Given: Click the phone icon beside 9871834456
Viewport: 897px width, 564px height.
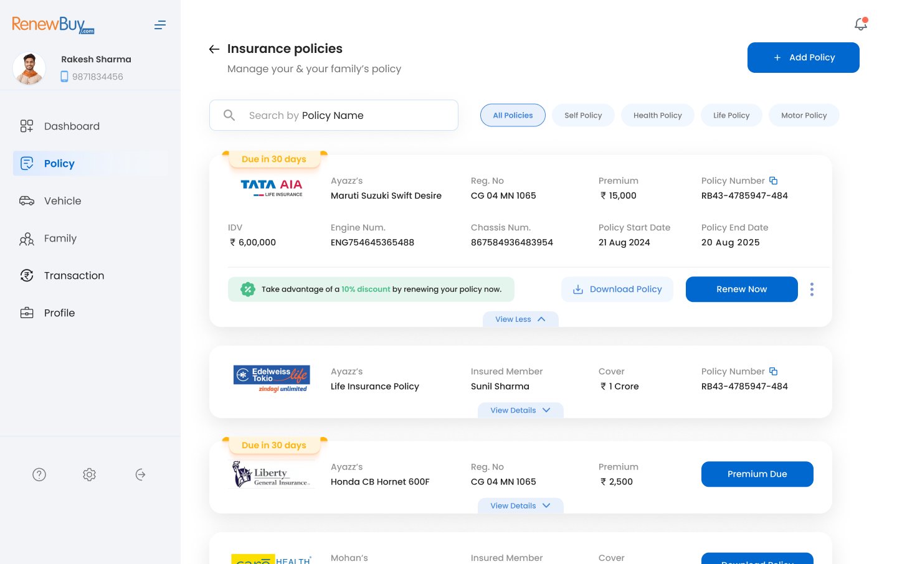Looking at the screenshot, I should coord(64,77).
